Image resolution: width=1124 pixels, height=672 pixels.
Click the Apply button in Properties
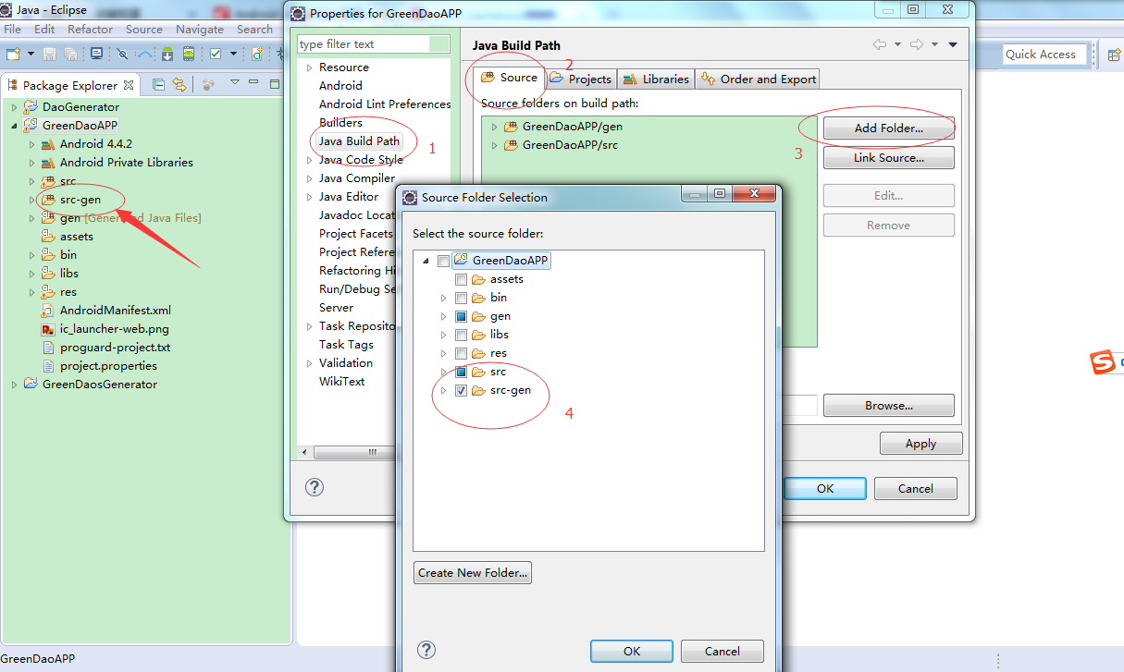point(921,444)
